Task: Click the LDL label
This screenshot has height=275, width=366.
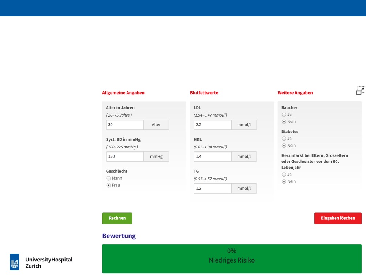Action: 197,107
